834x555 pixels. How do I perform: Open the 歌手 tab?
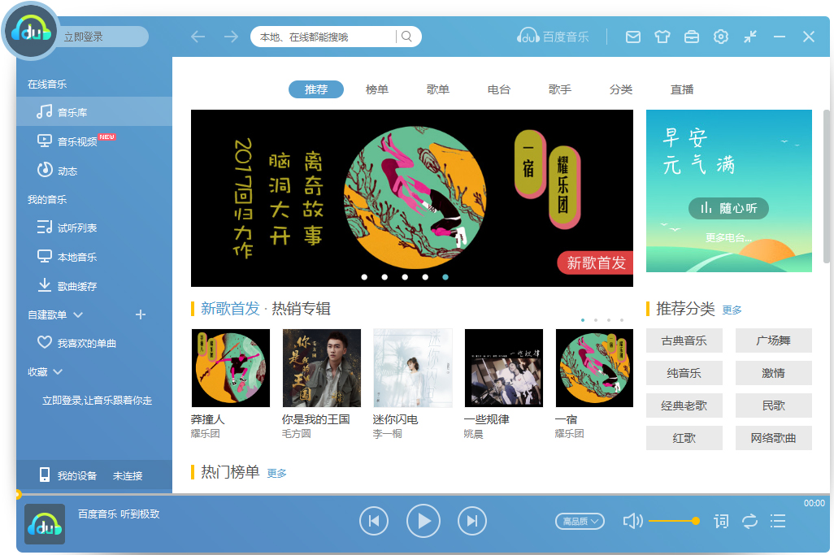pos(560,89)
